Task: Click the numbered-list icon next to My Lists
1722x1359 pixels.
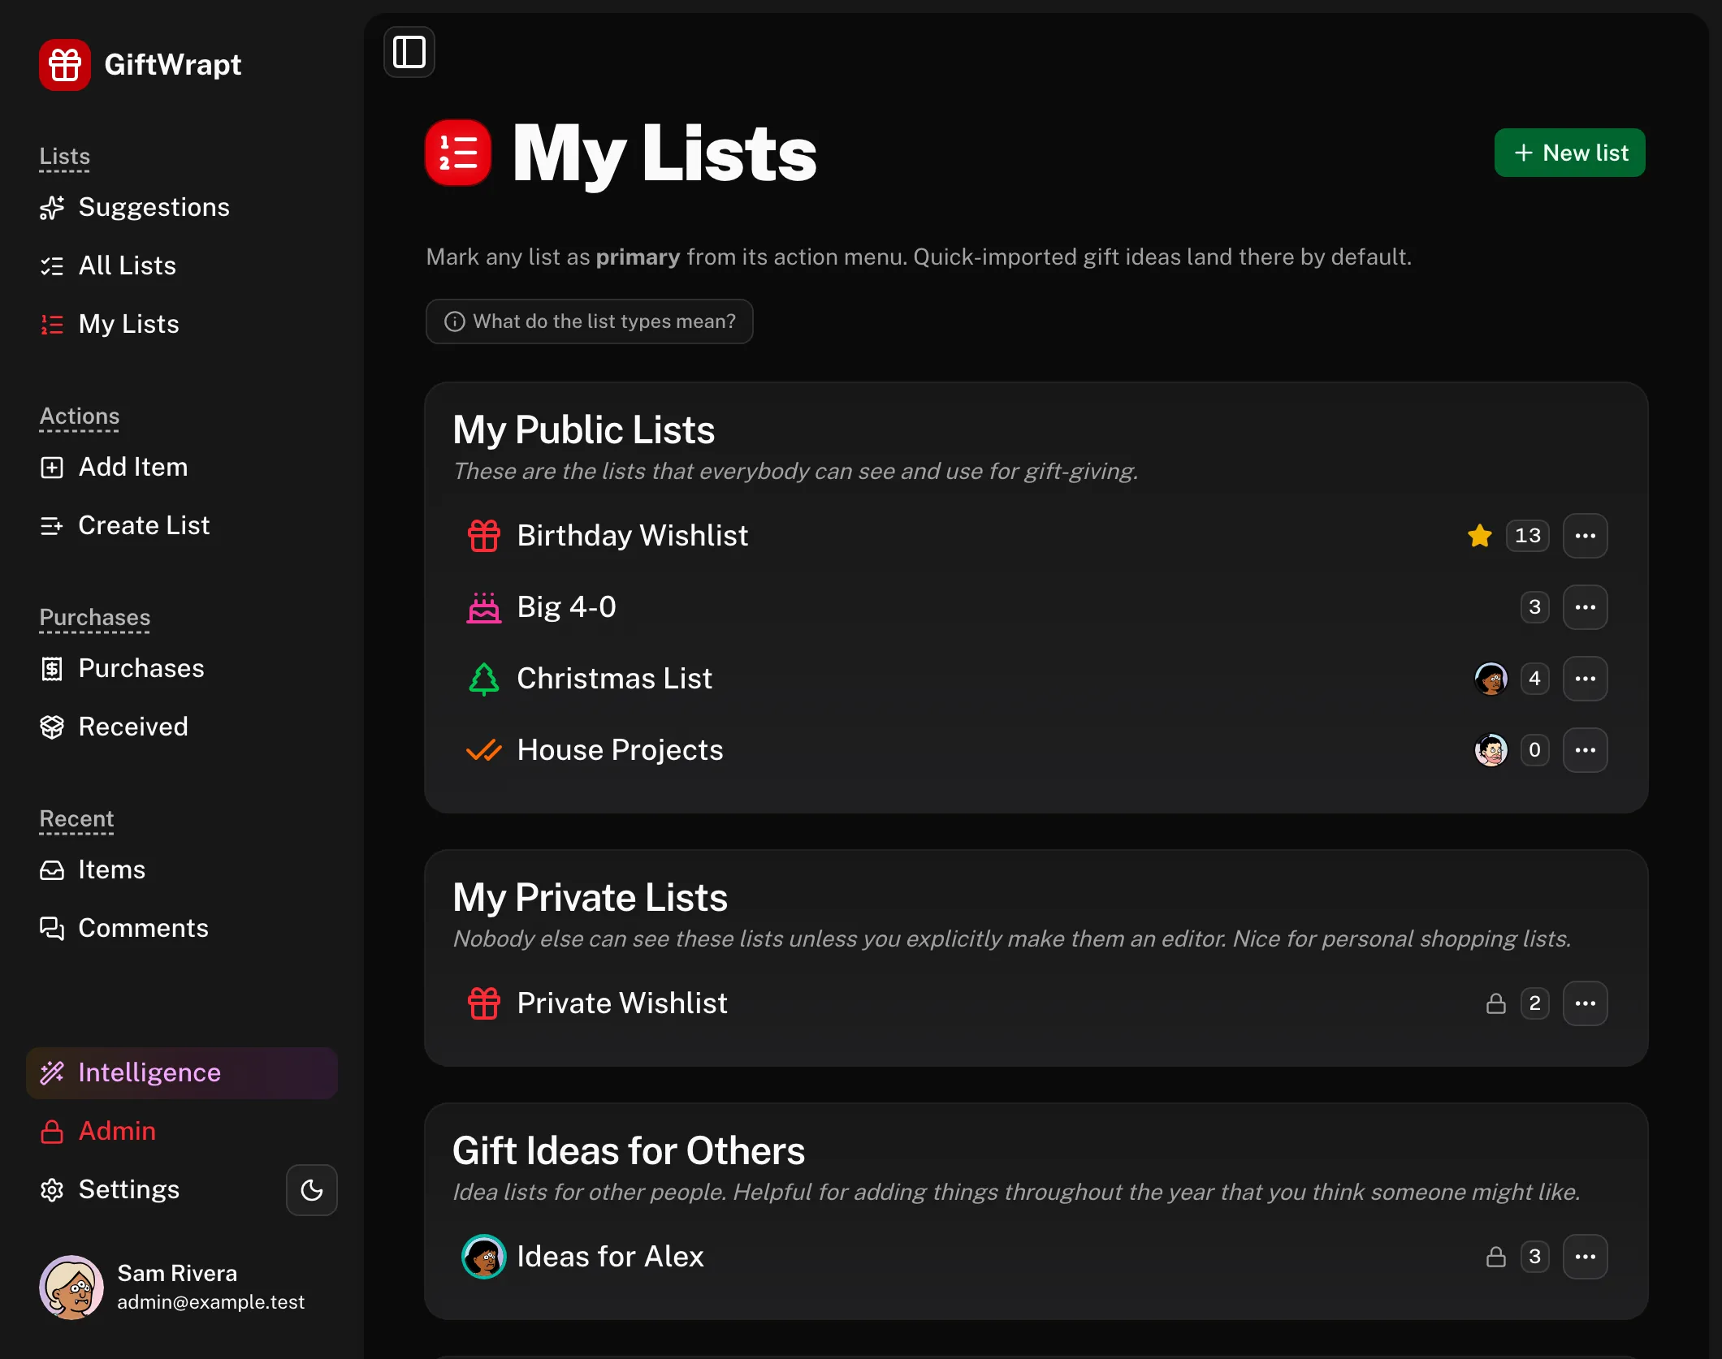Action: (52, 325)
